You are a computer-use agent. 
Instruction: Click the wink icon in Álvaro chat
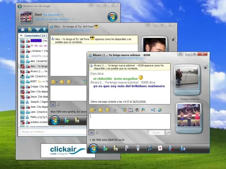(x=101, y=110)
